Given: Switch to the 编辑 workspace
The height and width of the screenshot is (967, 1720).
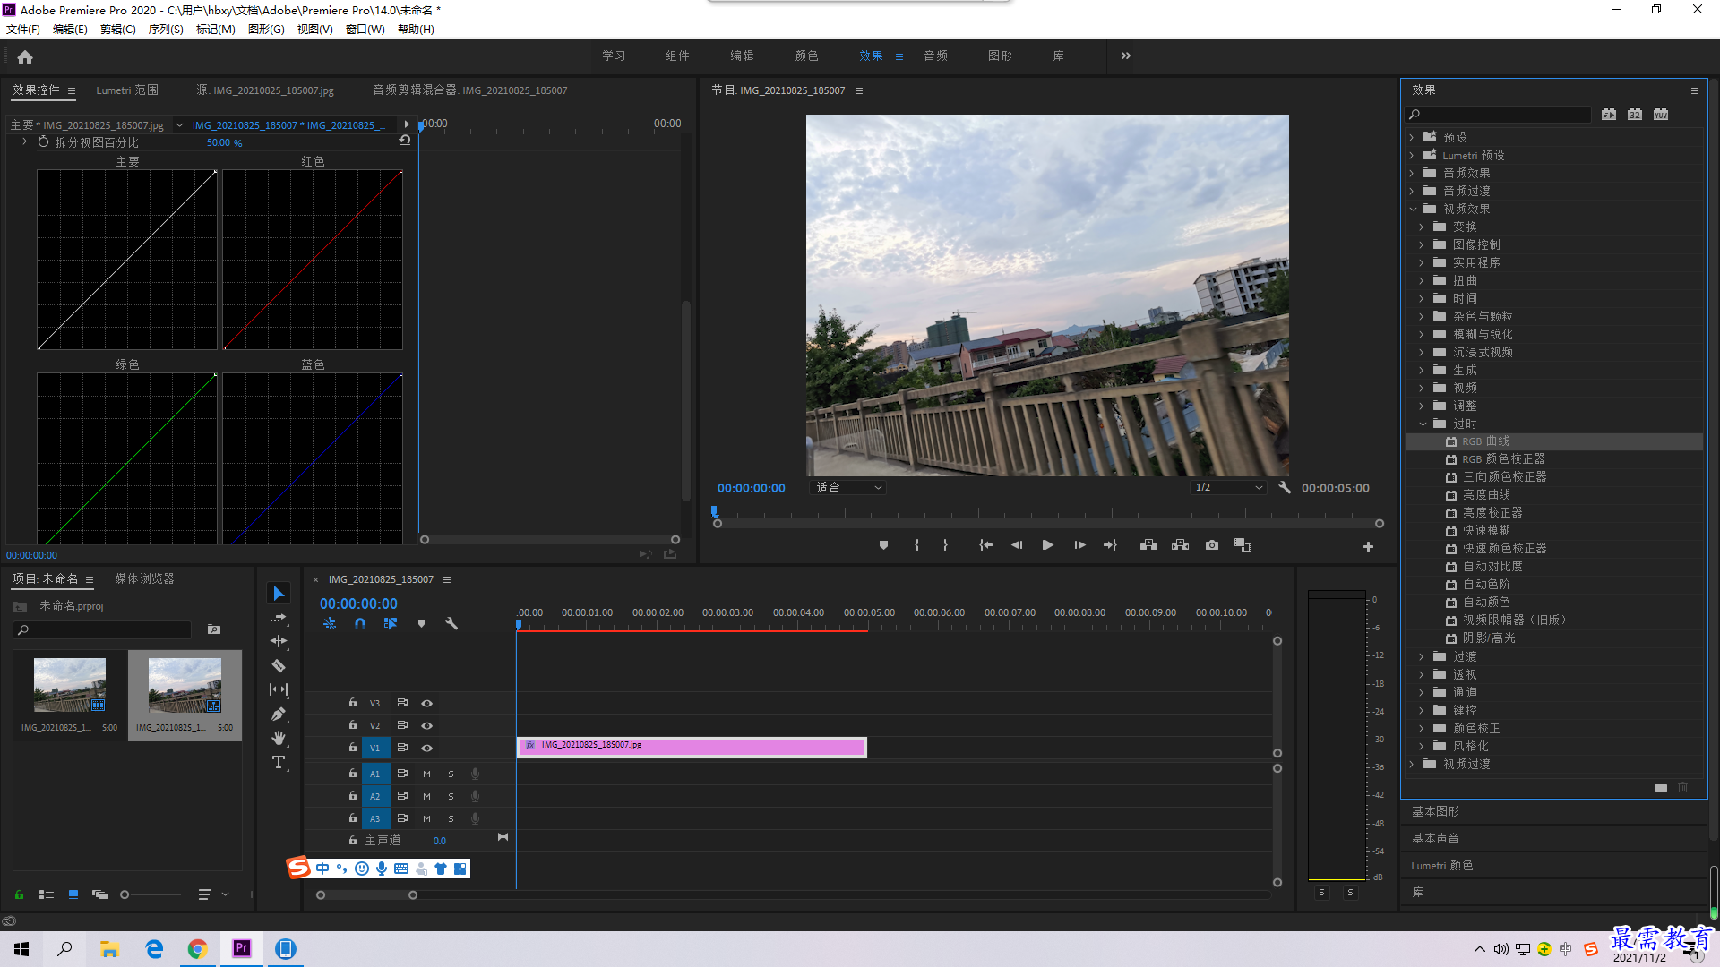Looking at the screenshot, I should (x=742, y=56).
